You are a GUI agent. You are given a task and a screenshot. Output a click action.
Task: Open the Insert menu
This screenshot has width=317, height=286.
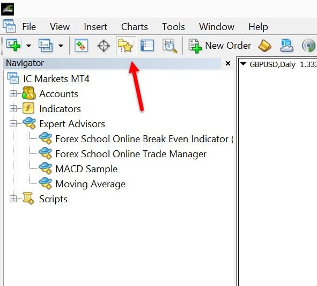(95, 27)
